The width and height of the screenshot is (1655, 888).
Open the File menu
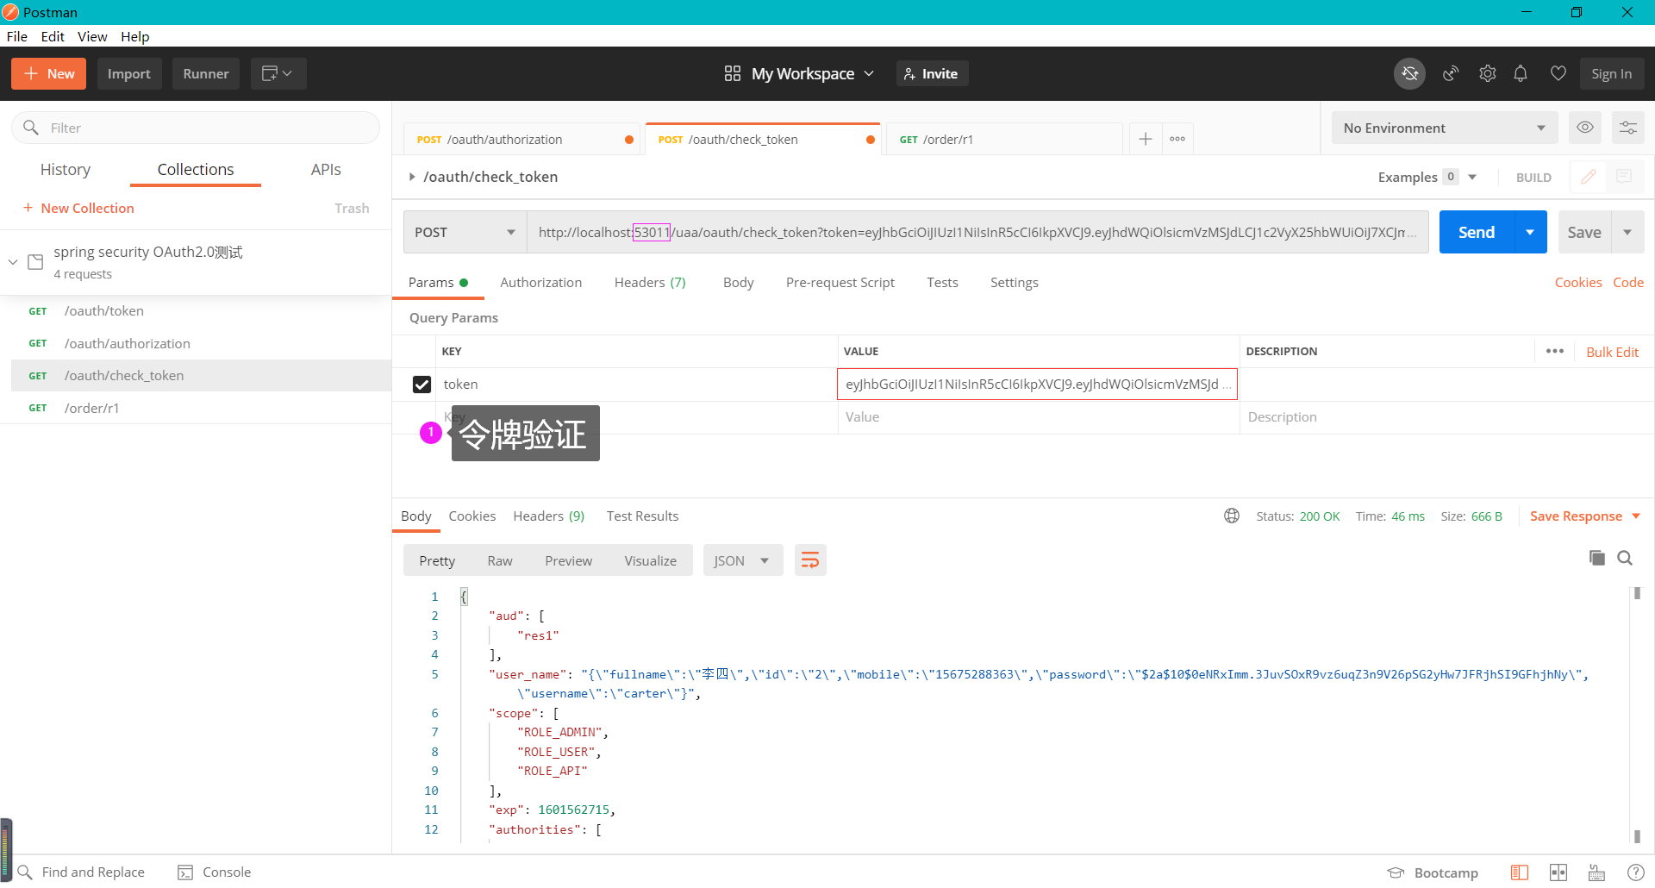[17, 36]
